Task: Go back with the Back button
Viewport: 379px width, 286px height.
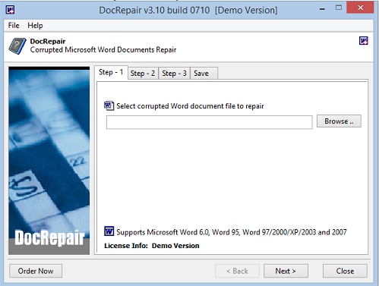Action: pos(237,271)
